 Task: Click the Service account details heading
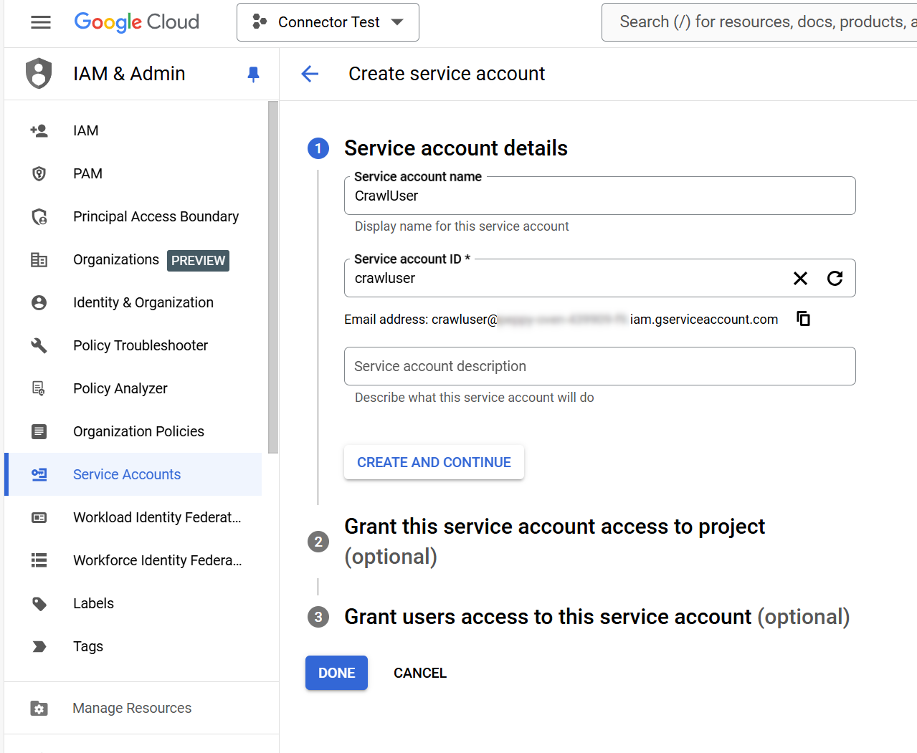455,148
